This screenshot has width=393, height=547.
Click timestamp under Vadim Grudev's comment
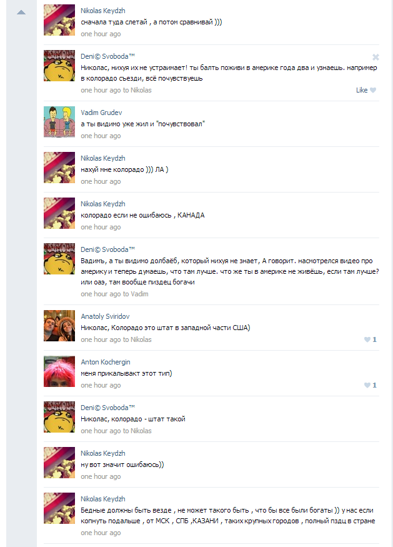[101, 136]
